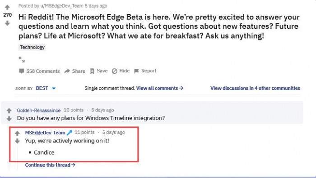
Task: Open the Sort By Best dropdown
Action: 46,88
